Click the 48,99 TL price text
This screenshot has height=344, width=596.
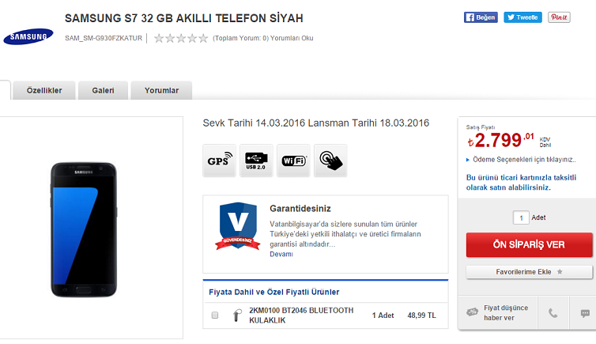click(421, 315)
